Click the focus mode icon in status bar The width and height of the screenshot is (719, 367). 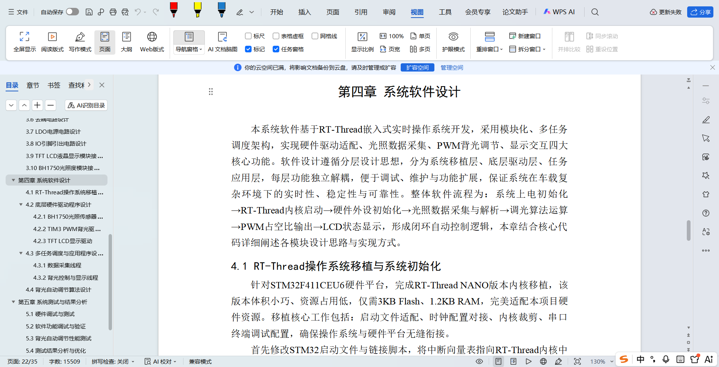[577, 361]
